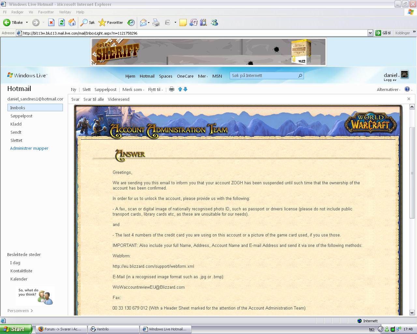Open the edit-with dropdown arrow
Screen dimensions: 417x334
175,23
